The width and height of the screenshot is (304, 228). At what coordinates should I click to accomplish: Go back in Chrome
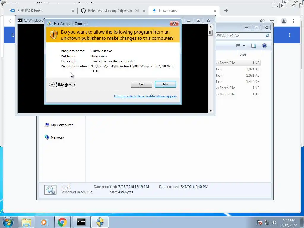(11, 21)
